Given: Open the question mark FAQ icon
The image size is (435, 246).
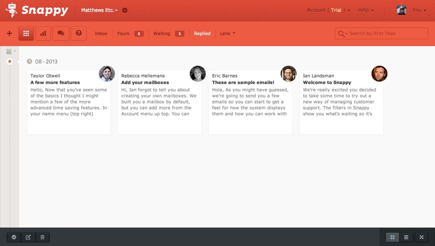Looking at the screenshot, I should [x=79, y=33].
